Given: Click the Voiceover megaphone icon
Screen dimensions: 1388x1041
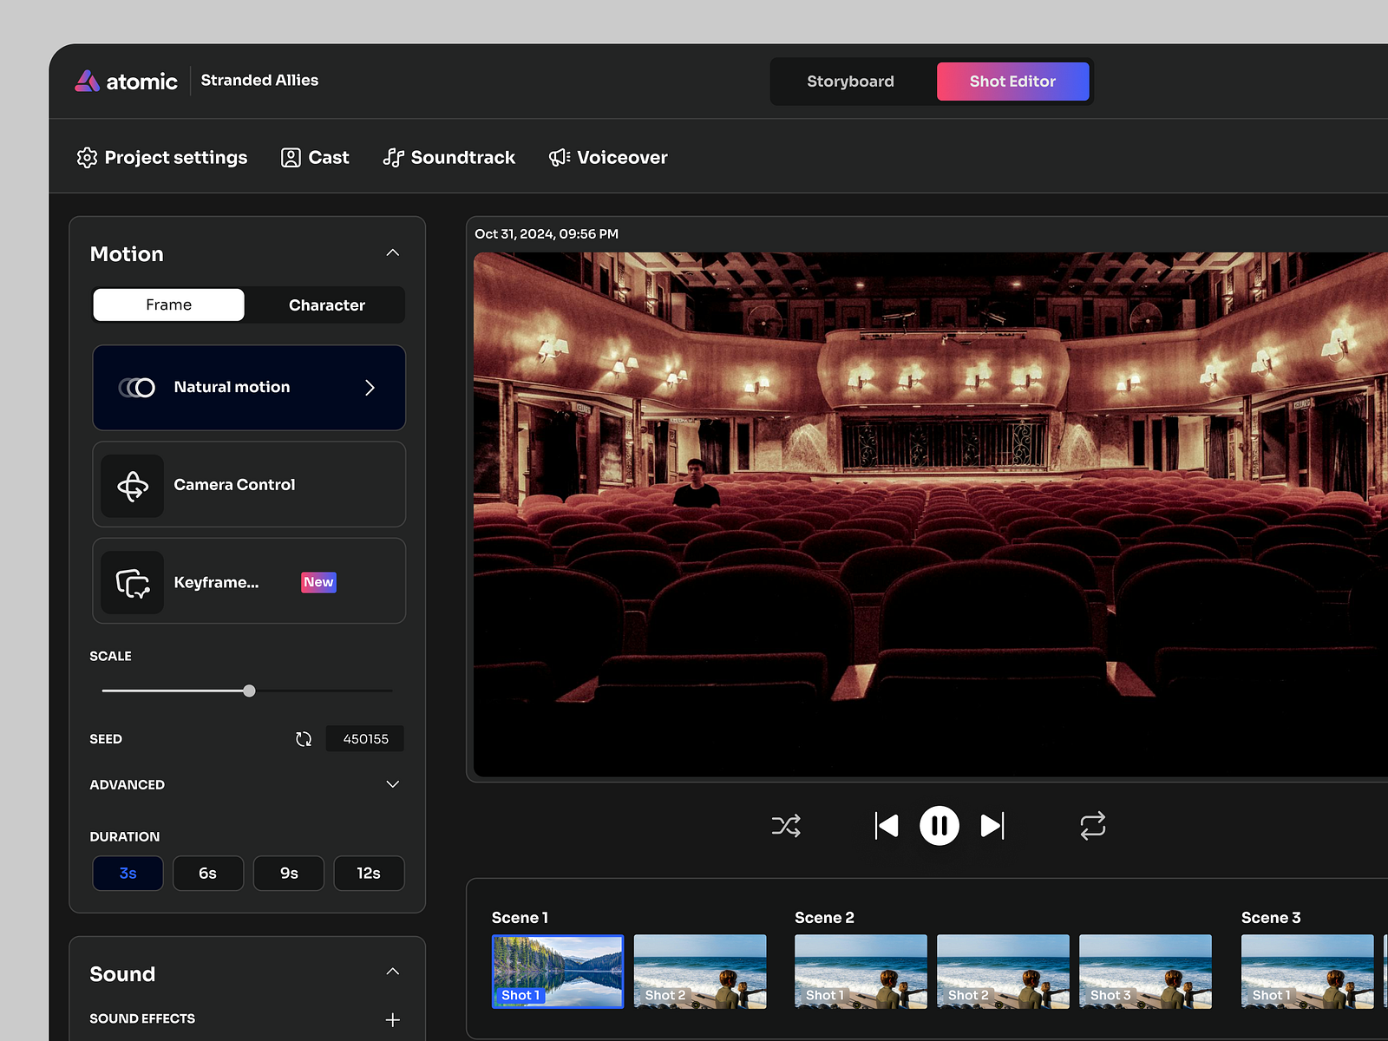Looking at the screenshot, I should pyautogui.click(x=559, y=157).
